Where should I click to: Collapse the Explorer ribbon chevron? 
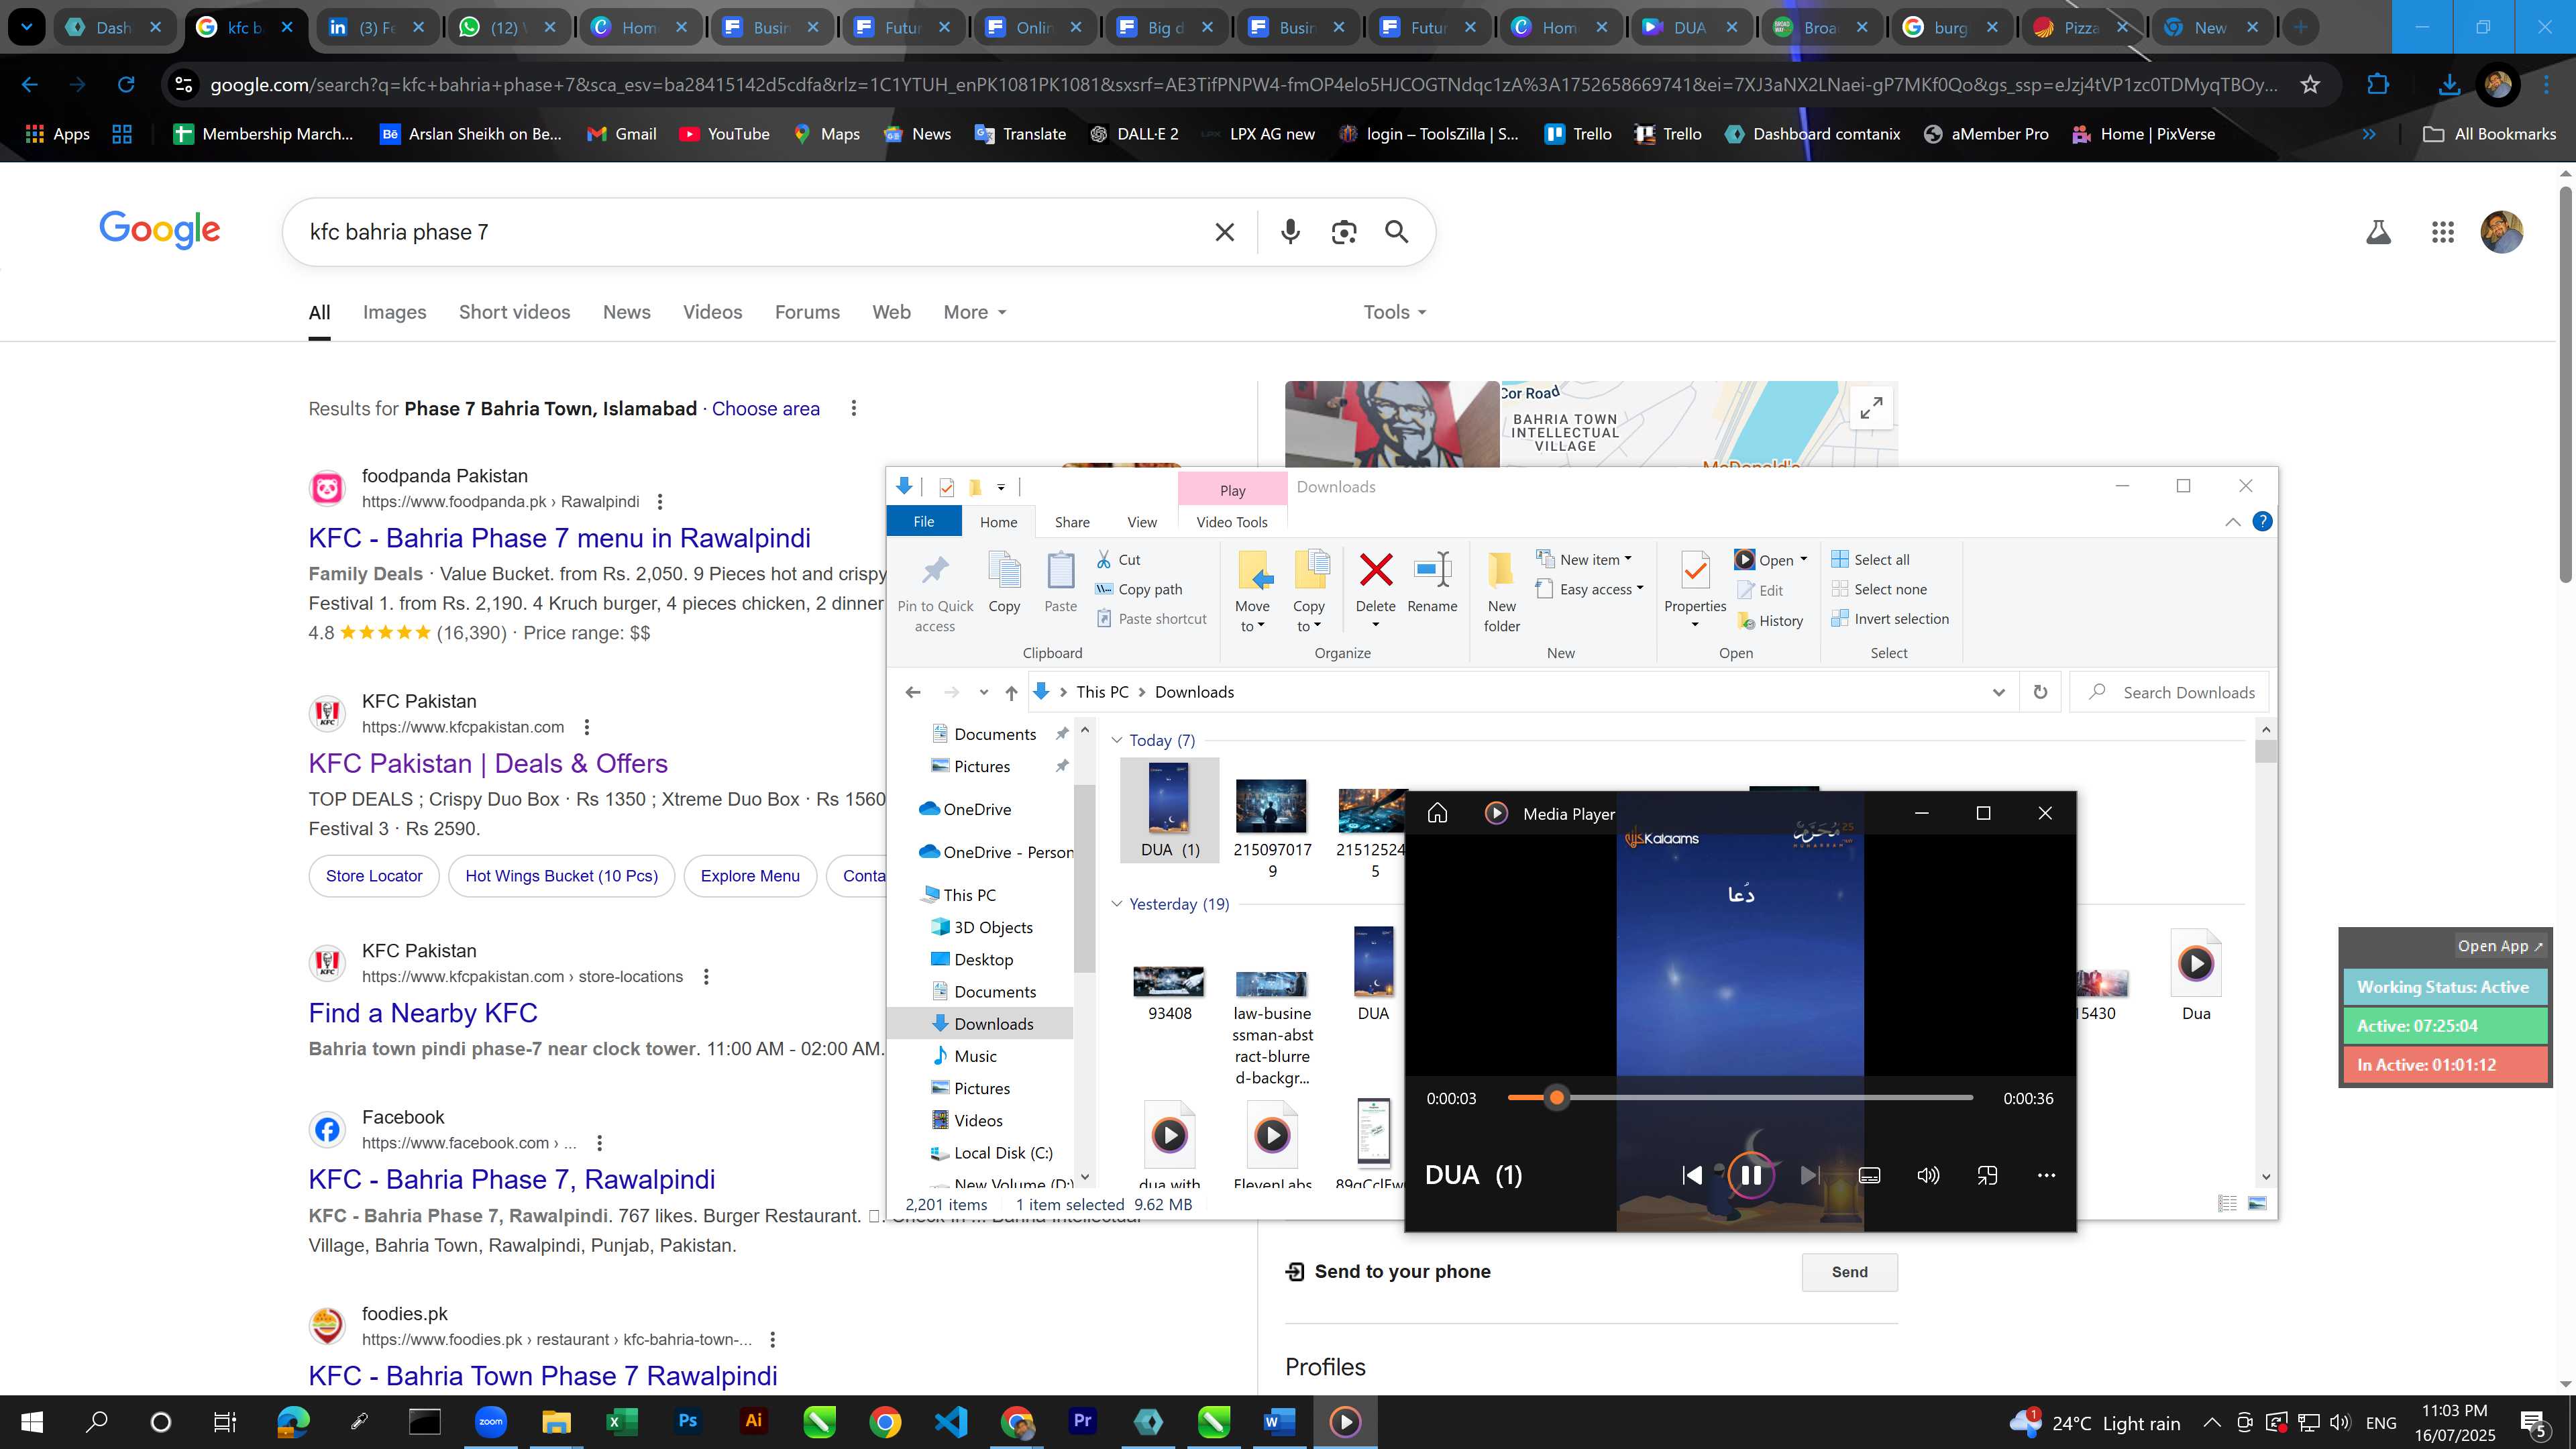pyautogui.click(x=2232, y=522)
